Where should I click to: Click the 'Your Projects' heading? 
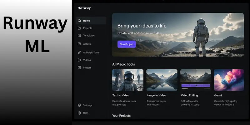click(x=121, y=116)
